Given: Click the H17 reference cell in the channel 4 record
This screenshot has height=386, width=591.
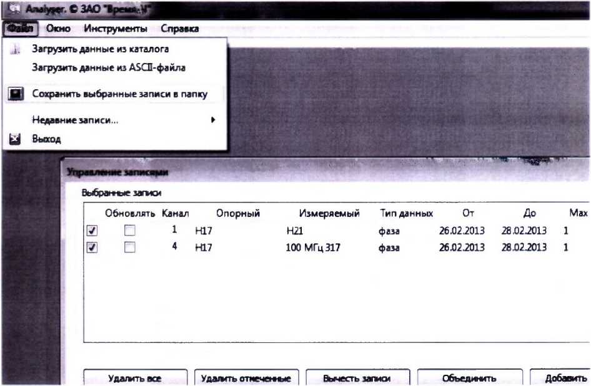Looking at the screenshot, I should coord(204,247).
